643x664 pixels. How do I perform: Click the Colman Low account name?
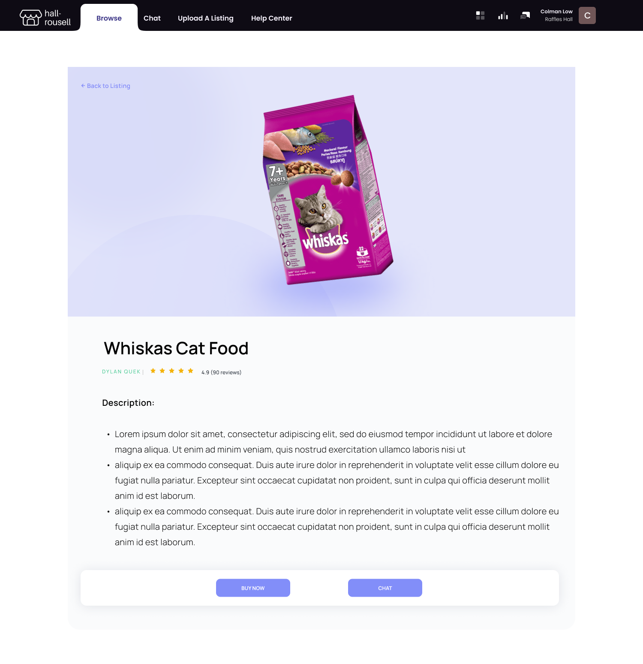pos(556,12)
